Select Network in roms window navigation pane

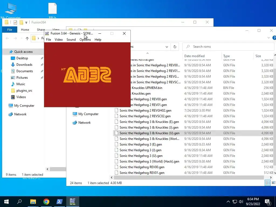pos(84,123)
